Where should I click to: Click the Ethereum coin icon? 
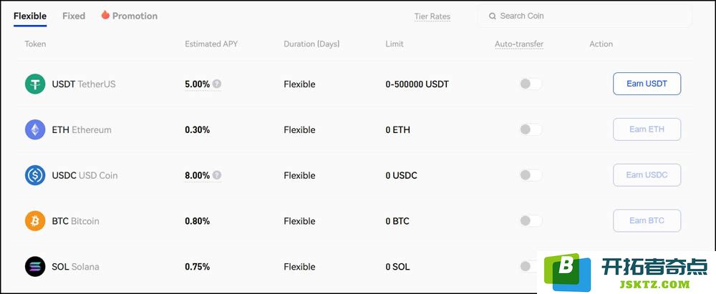coord(35,129)
